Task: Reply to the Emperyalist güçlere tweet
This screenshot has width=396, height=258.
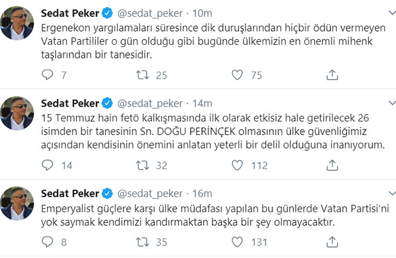Action: pos(48,242)
